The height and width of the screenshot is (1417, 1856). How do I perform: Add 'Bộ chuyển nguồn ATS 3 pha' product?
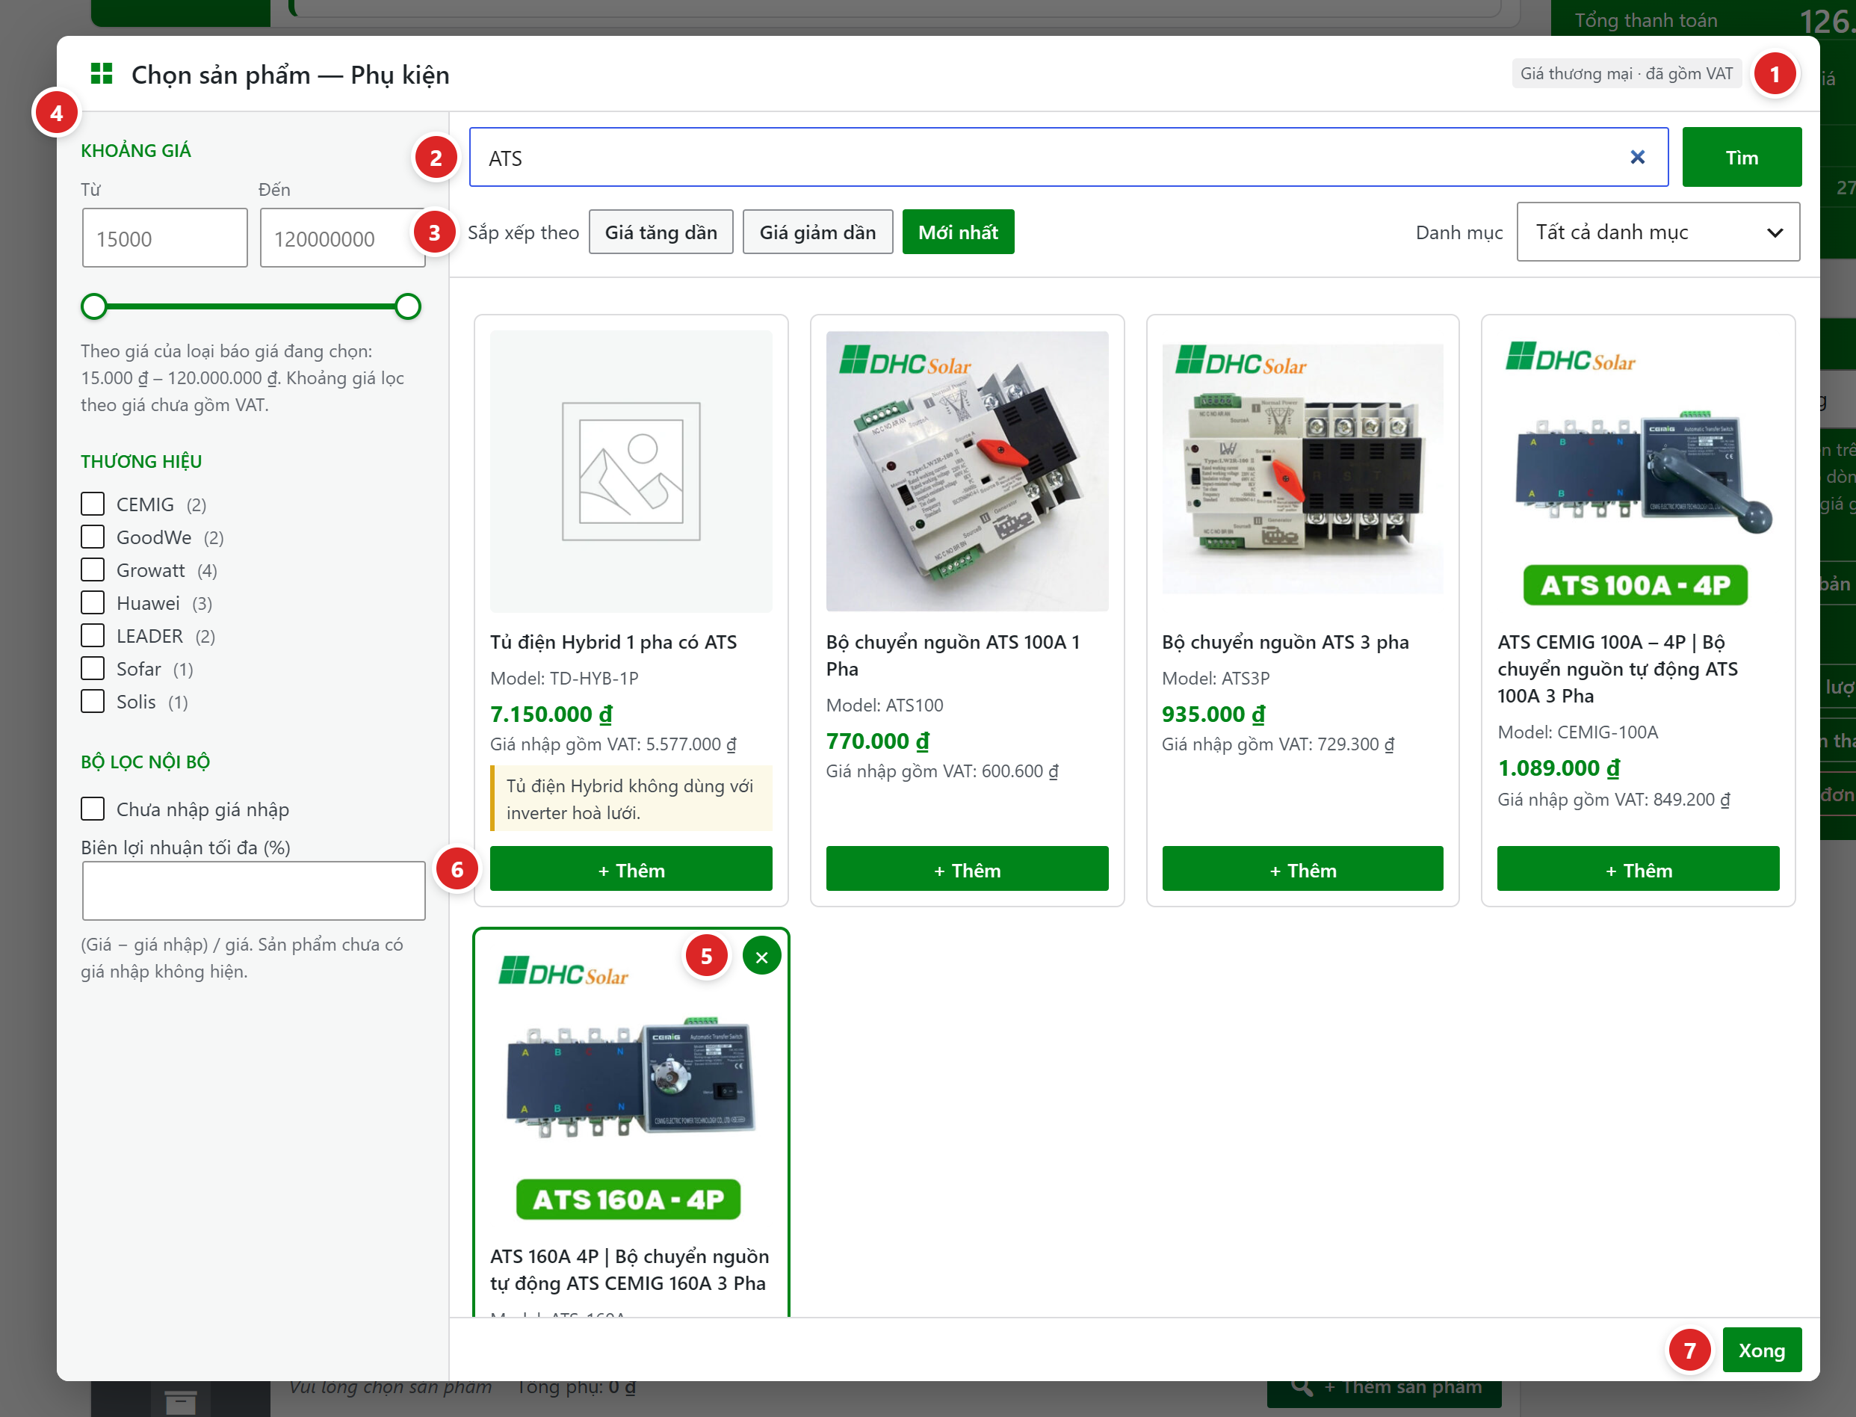[x=1302, y=868]
